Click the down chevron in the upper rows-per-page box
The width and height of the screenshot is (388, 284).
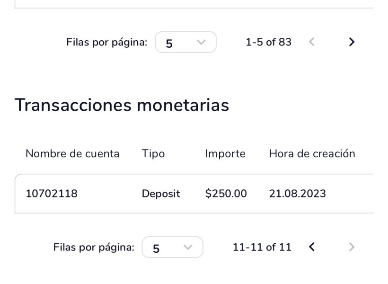pos(201,42)
